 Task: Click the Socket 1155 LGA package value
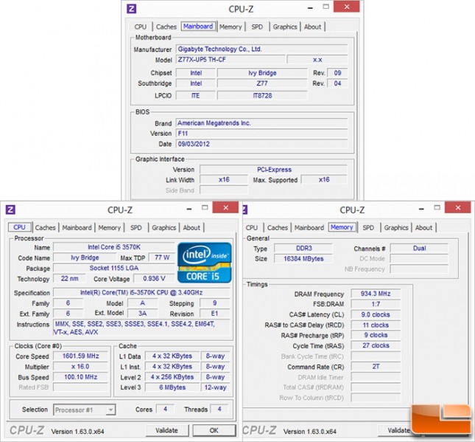coord(114,268)
